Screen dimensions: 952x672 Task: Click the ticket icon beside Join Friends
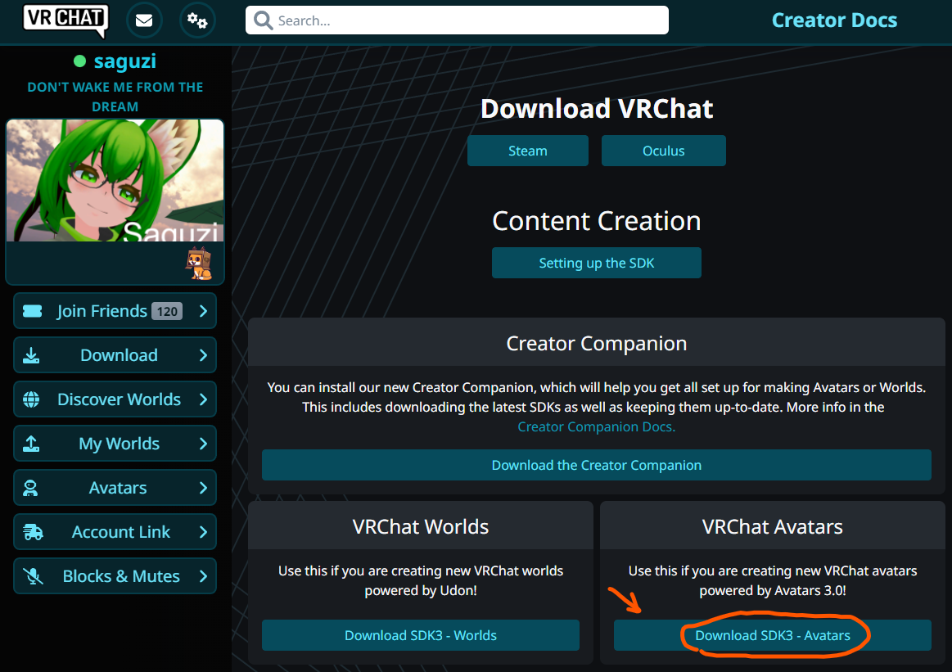[x=32, y=311]
